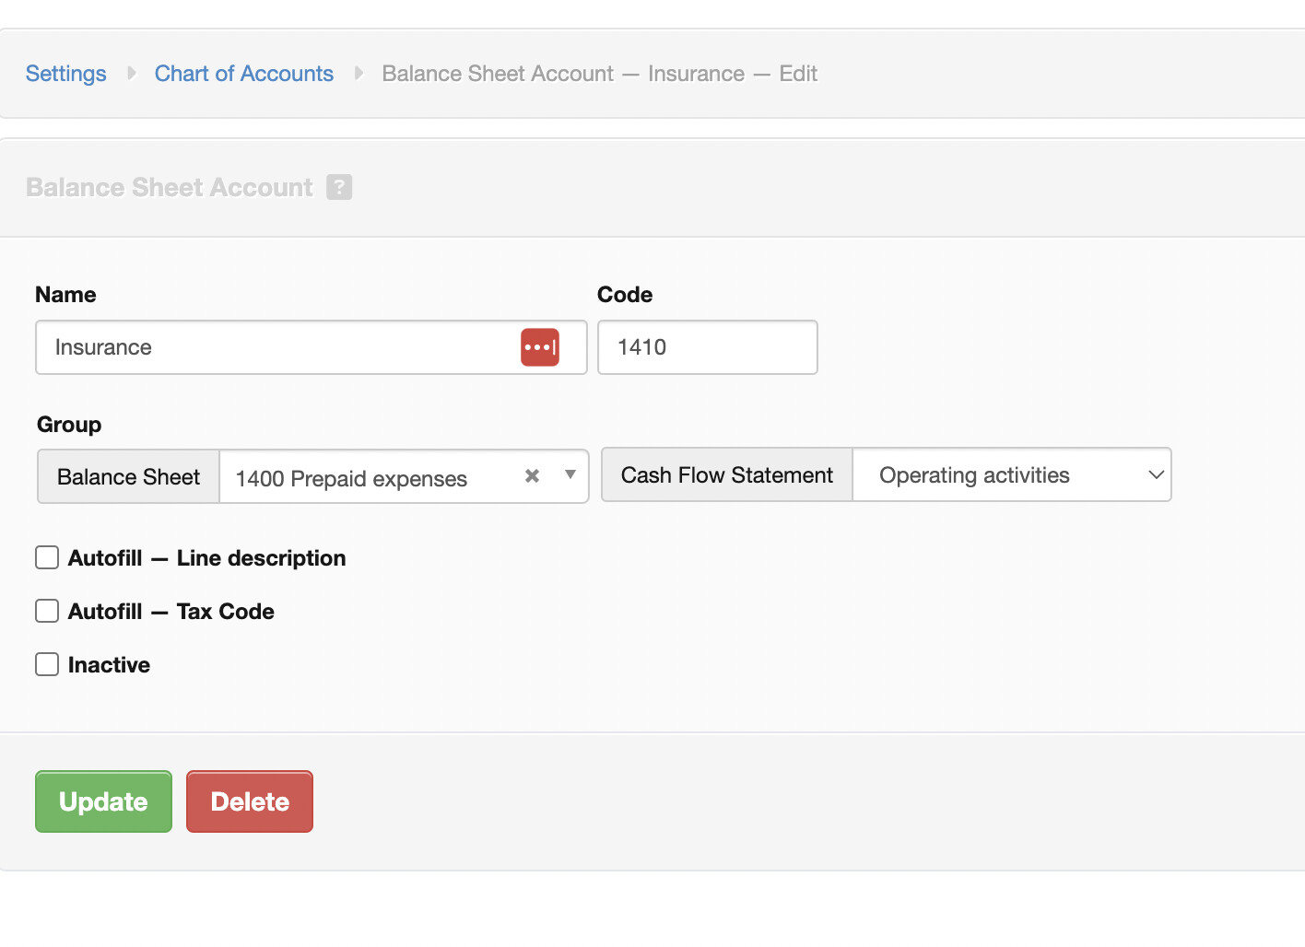Click the Autofill — Line description label
This screenshot has height=947, width=1305.
(x=207, y=558)
